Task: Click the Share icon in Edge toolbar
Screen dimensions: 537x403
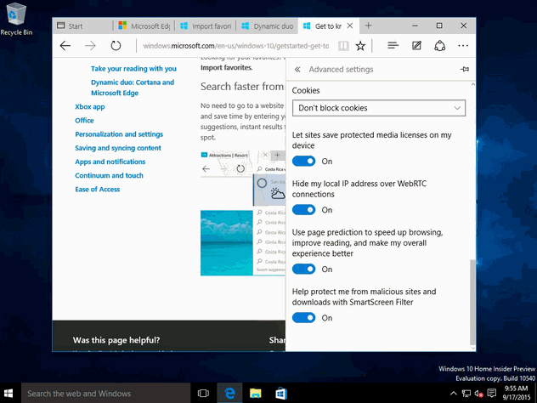Action: pos(440,46)
